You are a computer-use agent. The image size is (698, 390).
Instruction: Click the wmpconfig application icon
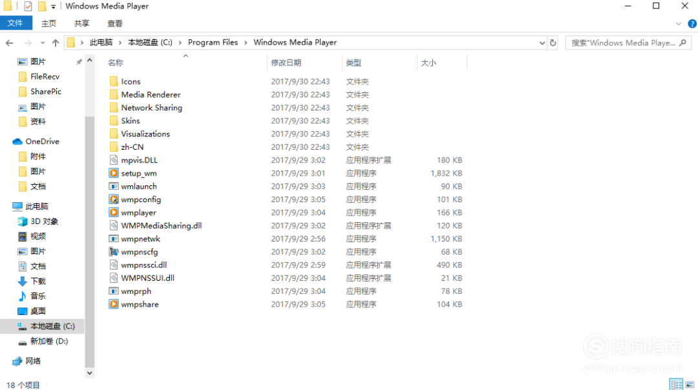click(114, 200)
